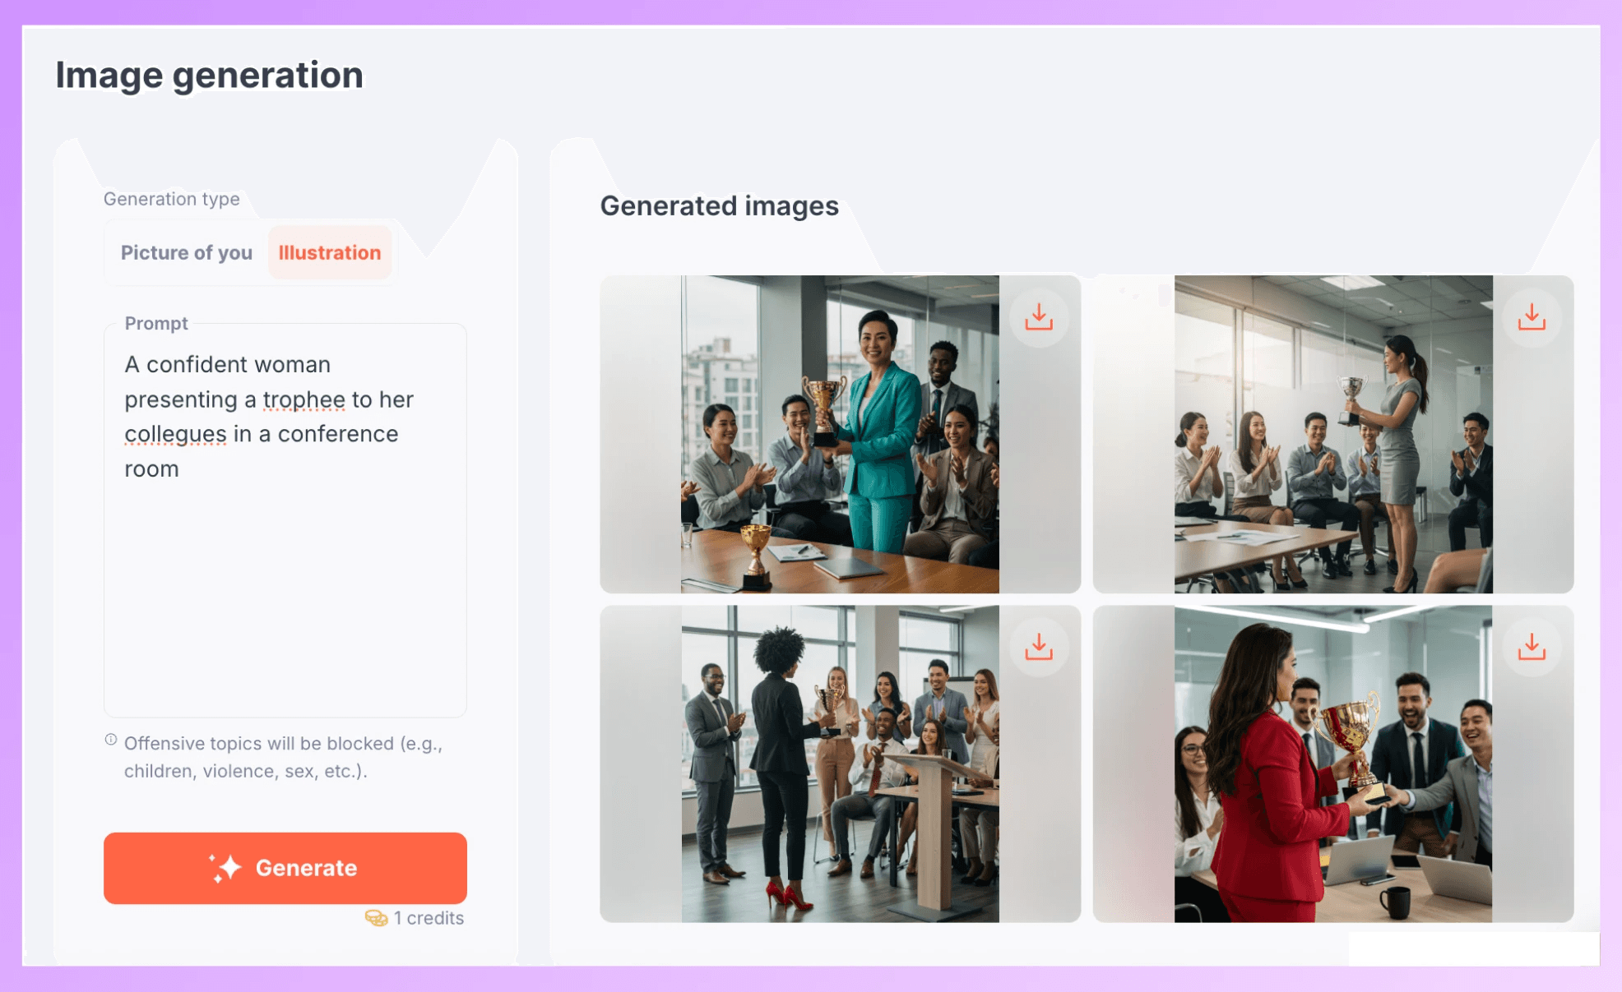Screen dimensions: 1622x992
Task: Click the Generated images heading
Action: 720,205
